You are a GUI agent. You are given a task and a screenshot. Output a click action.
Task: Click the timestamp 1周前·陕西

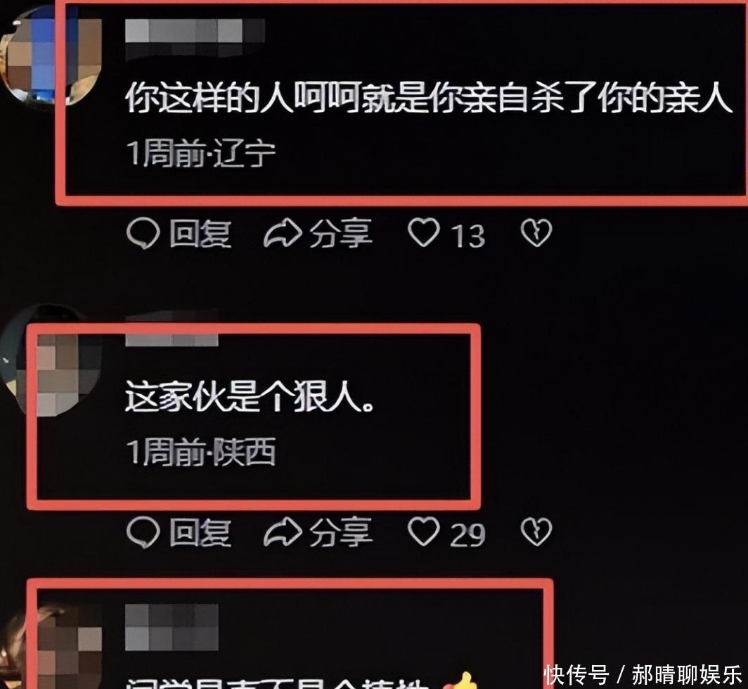point(201,452)
